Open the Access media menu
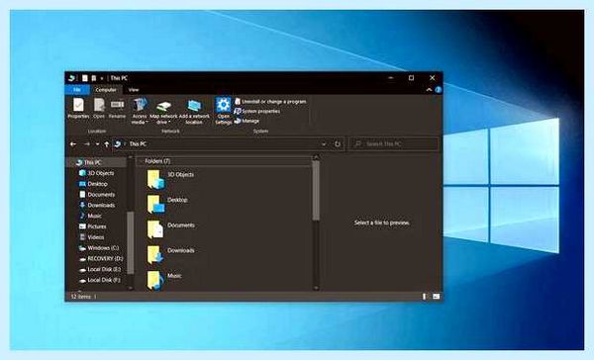Image resolution: width=594 pixels, height=360 pixels. pos(140,112)
